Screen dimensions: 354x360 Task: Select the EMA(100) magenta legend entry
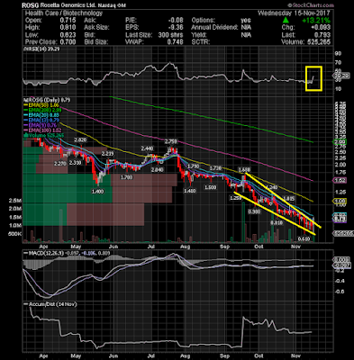42,130
